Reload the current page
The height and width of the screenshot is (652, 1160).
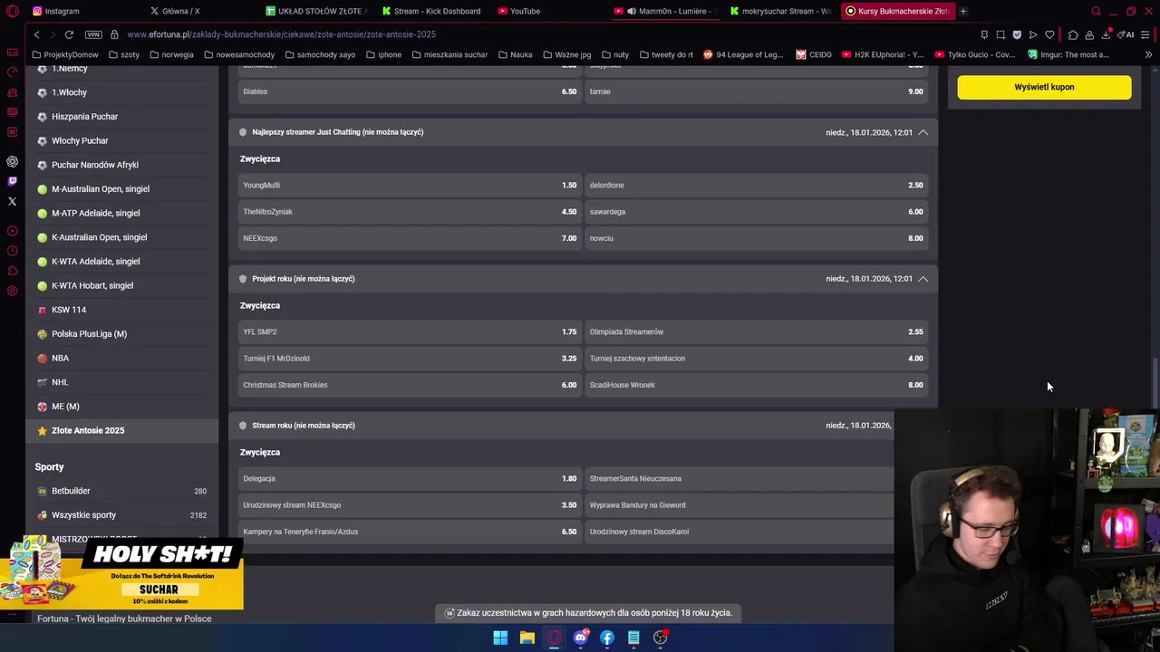(69, 34)
